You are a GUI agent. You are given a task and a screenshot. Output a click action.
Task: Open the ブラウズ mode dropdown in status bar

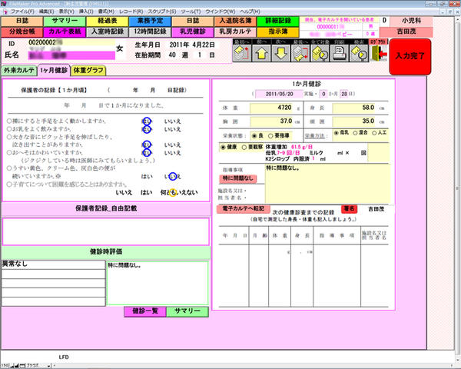point(38,365)
